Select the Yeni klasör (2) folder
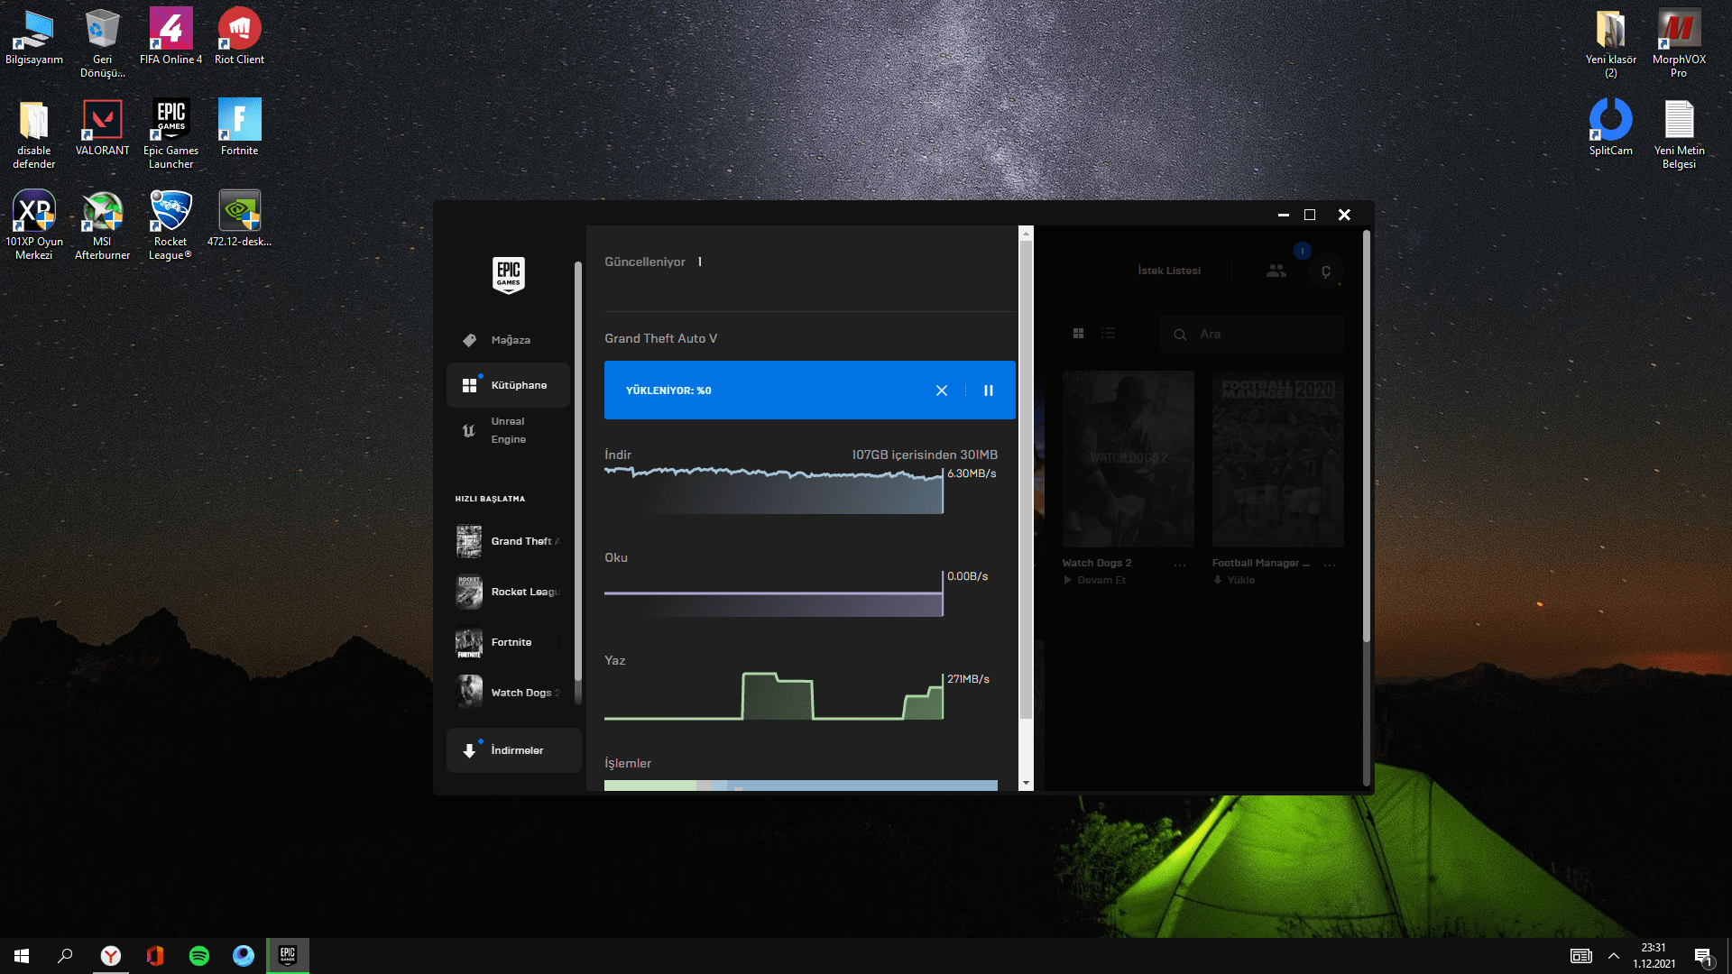This screenshot has height=974, width=1732. (x=1610, y=43)
